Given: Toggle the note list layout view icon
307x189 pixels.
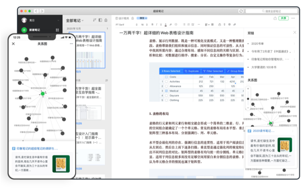Looking at the screenshot, I should [100, 20].
